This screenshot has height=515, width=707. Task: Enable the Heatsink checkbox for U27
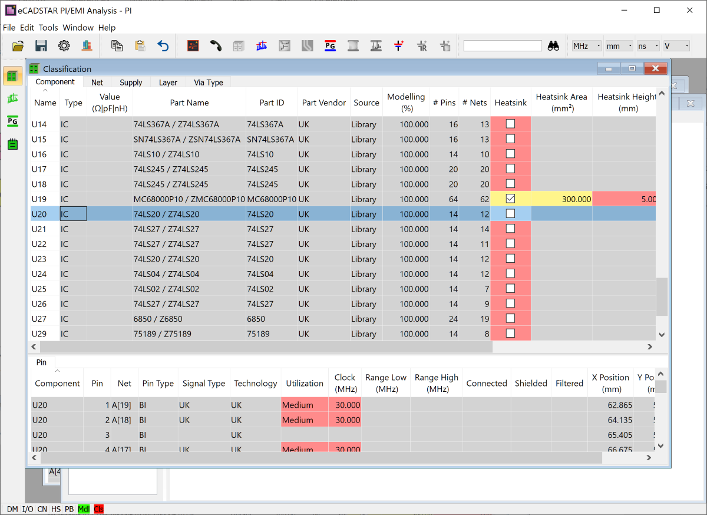pos(511,319)
